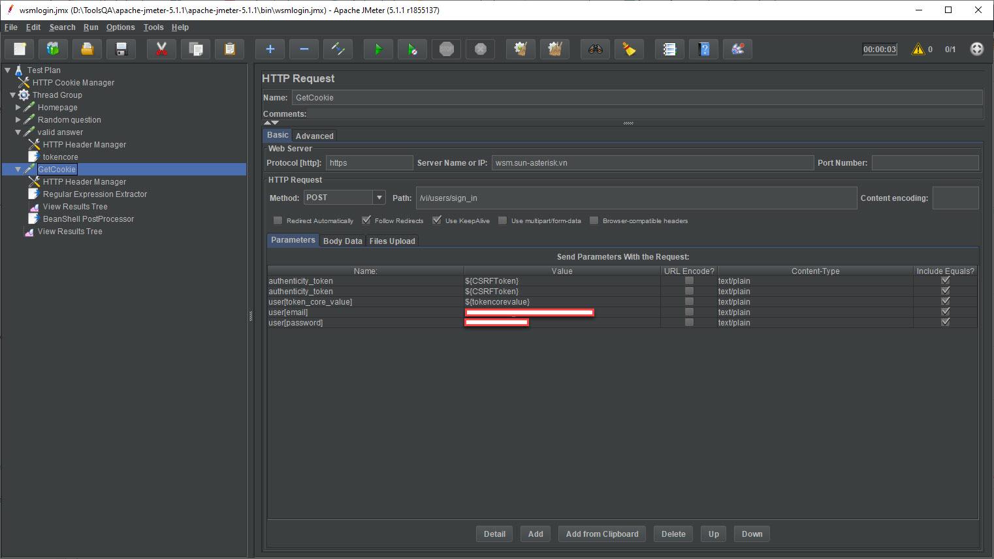
Task: Expand the Homepage tree node
Action: point(18,107)
